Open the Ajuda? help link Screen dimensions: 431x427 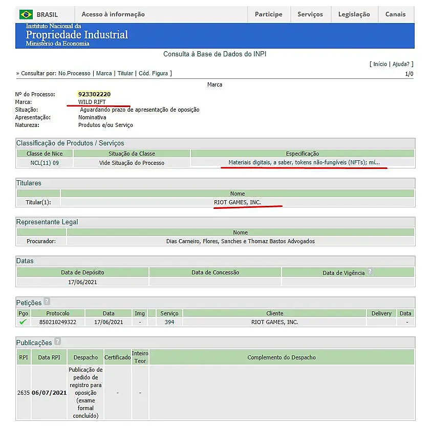(401, 64)
